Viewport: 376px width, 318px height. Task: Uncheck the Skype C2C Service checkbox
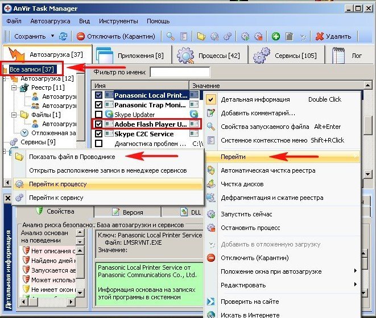point(98,133)
